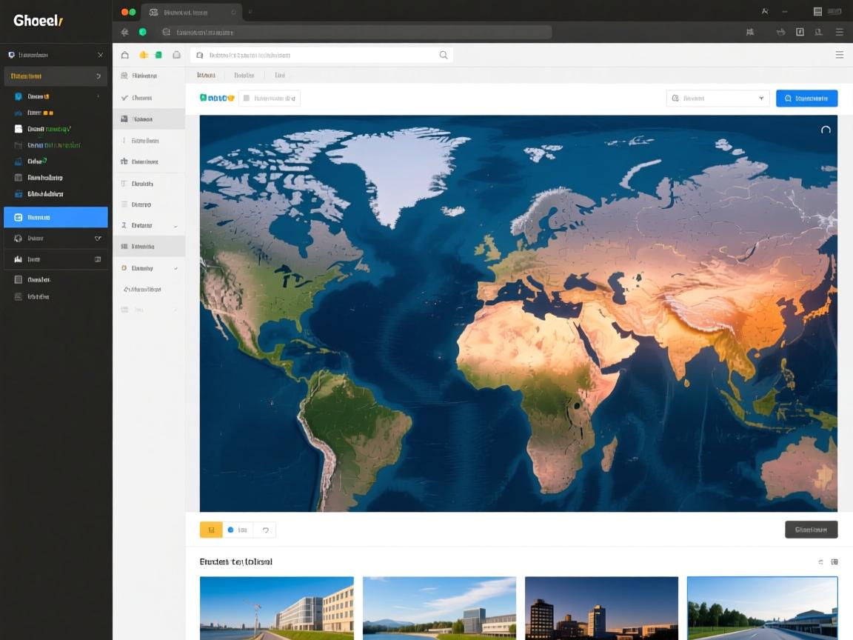853x640 pixels.
Task: Expand the yellow-text section in the dark sidebar
Action: tap(56, 76)
